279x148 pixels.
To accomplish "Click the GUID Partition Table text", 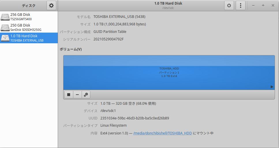I will tap(110, 31).
